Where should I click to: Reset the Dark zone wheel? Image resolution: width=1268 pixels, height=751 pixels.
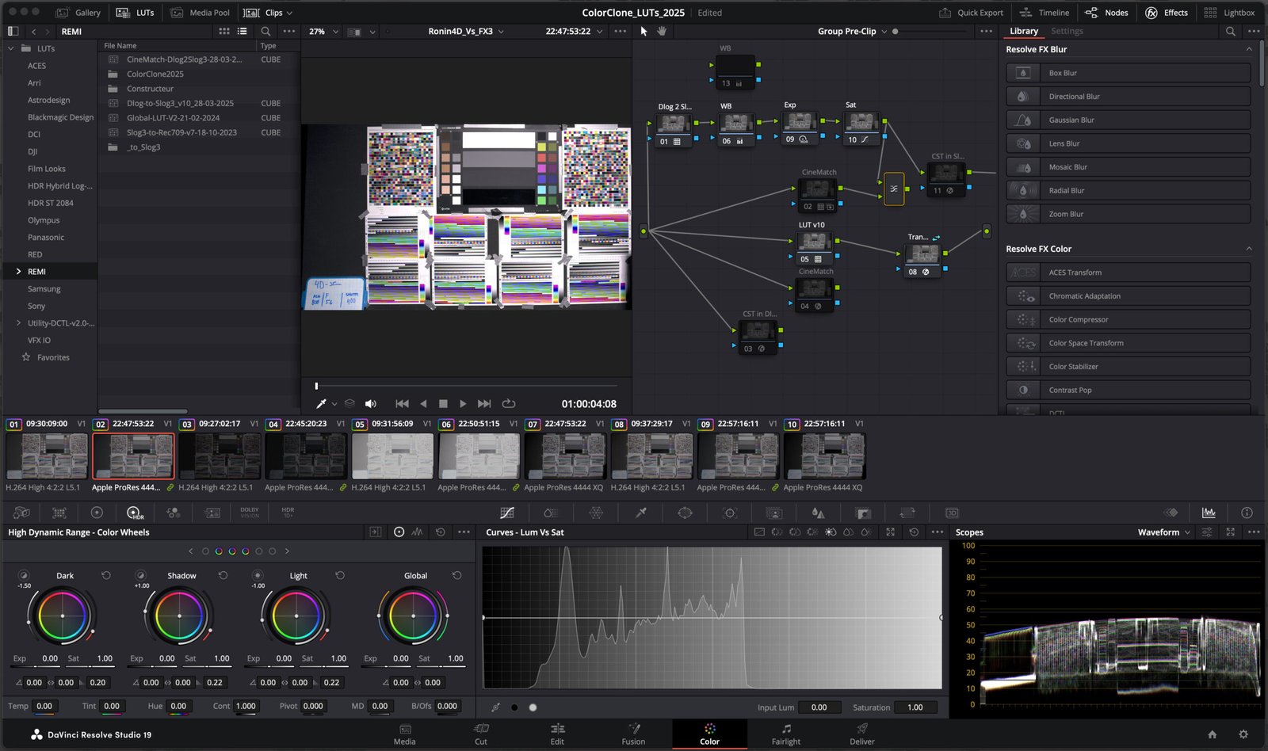[x=106, y=575]
